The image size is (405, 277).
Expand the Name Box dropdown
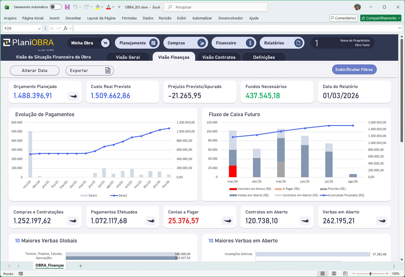click(39, 28)
